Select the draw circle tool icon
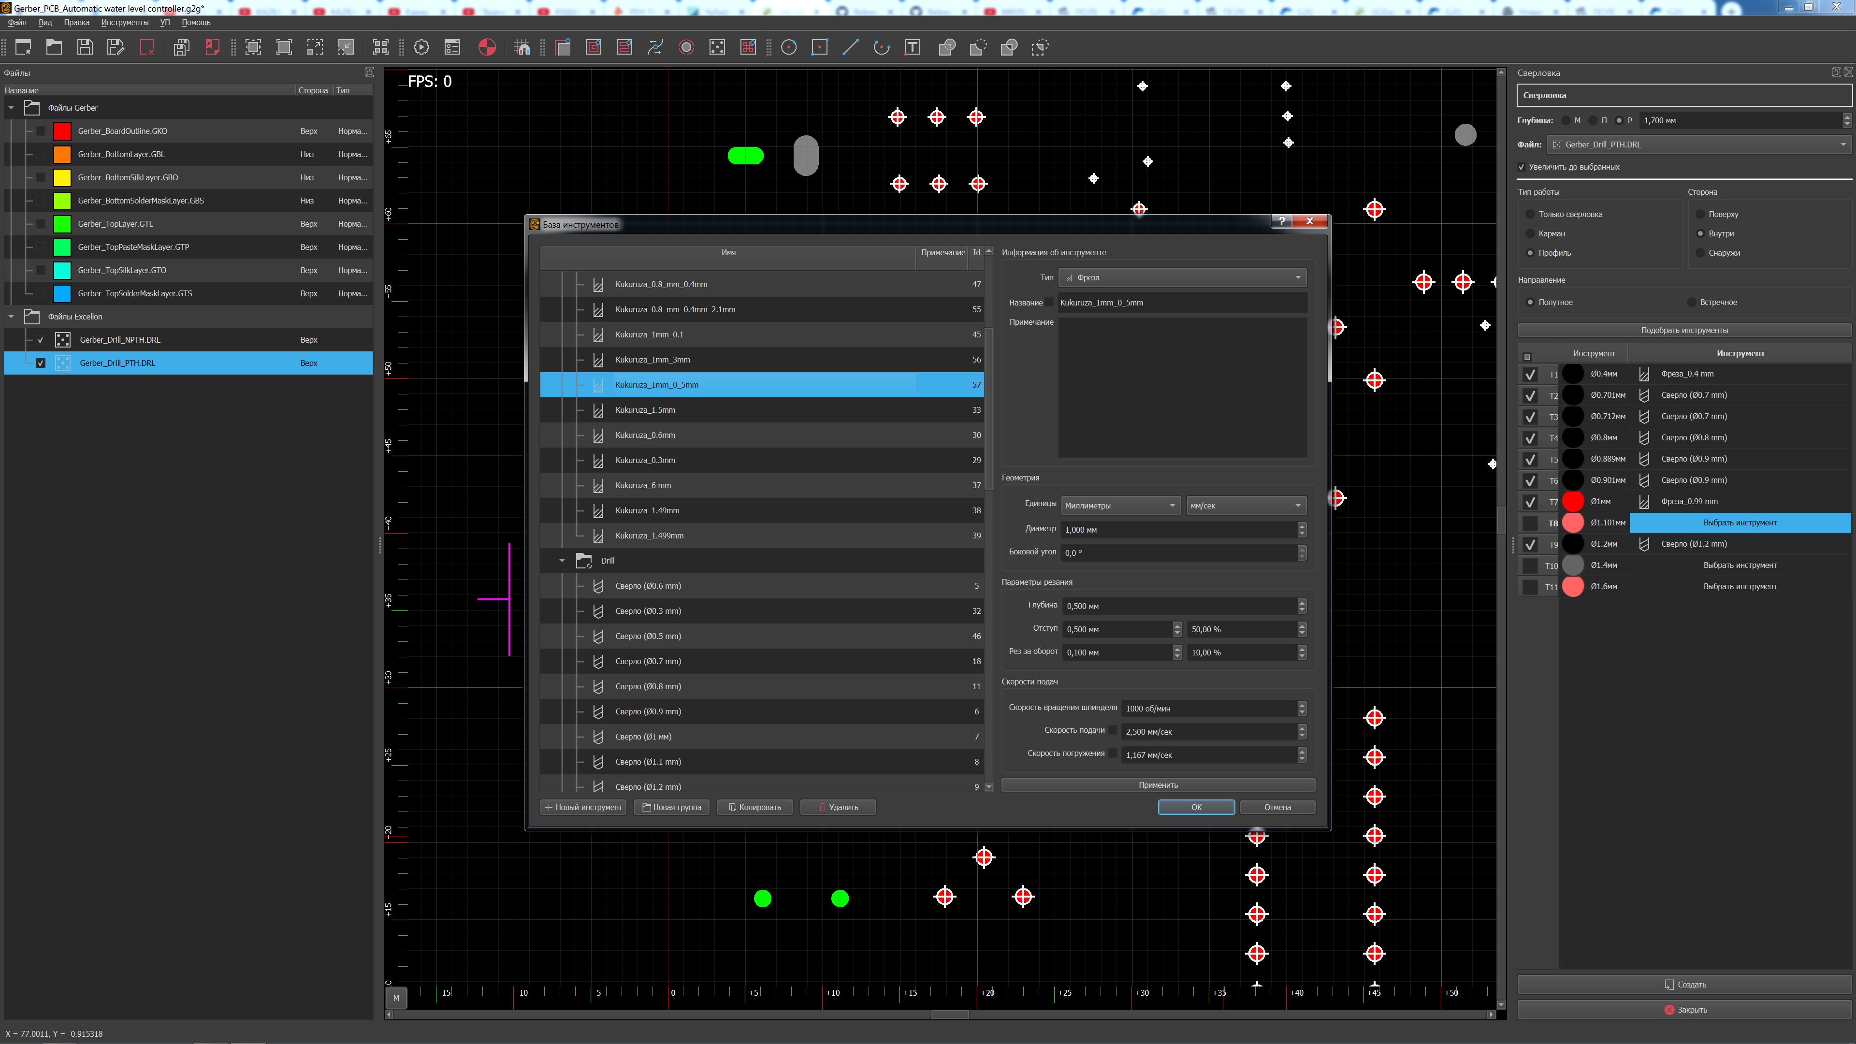Screen dimensions: 1856x1044 tap(789, 47)
